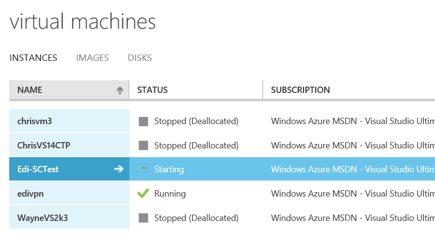The image size is (435, 236).
Task: Select the ChrisVS14CTP virtual machine
Action: click(69, 145)
